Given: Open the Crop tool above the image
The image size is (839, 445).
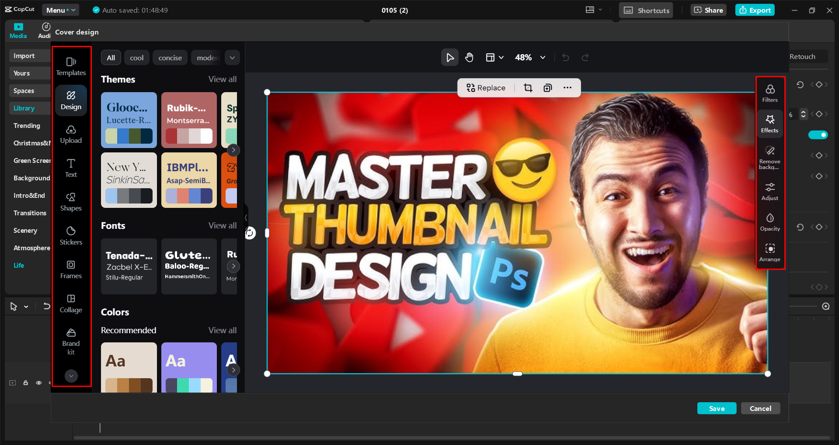Looking at the screenshot, I should tap(528, 87).
